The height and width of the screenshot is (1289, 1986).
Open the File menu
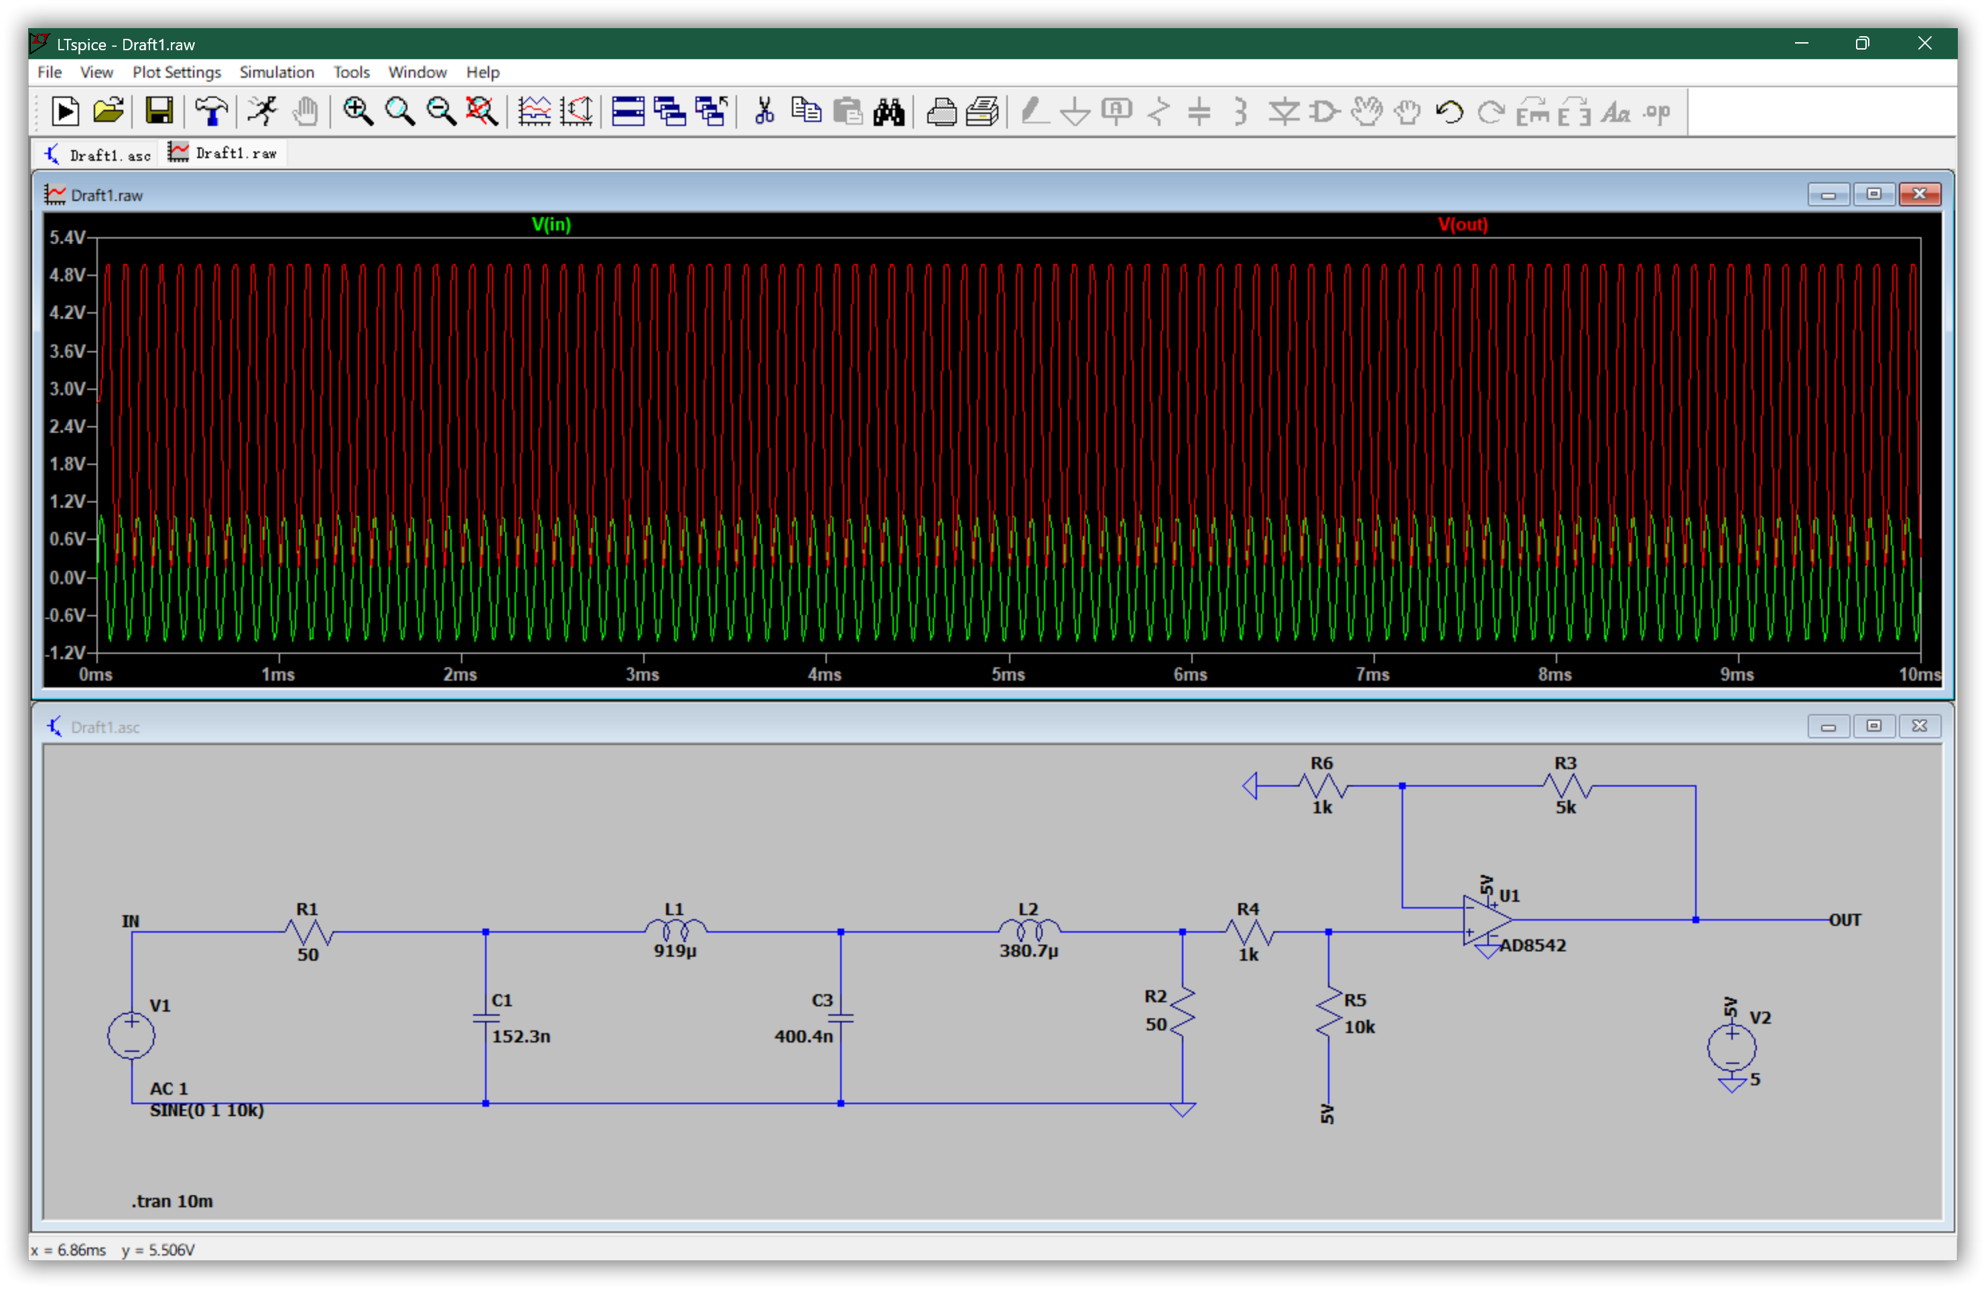pyautogui.click(x=49, y=72)
